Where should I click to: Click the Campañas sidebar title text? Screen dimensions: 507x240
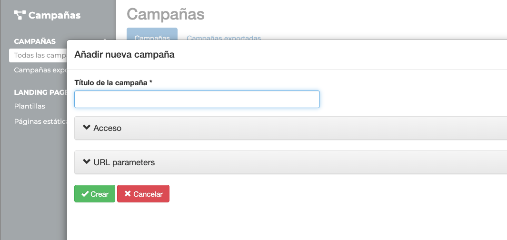54,15
